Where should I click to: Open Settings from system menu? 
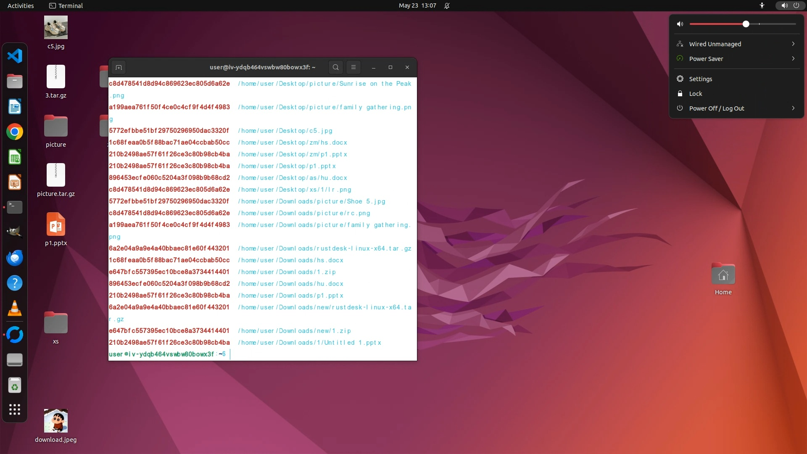point(700,79)
